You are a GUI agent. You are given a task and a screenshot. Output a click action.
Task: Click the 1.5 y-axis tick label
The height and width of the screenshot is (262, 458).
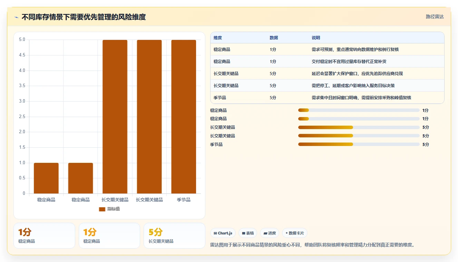(x=22, y=147)
